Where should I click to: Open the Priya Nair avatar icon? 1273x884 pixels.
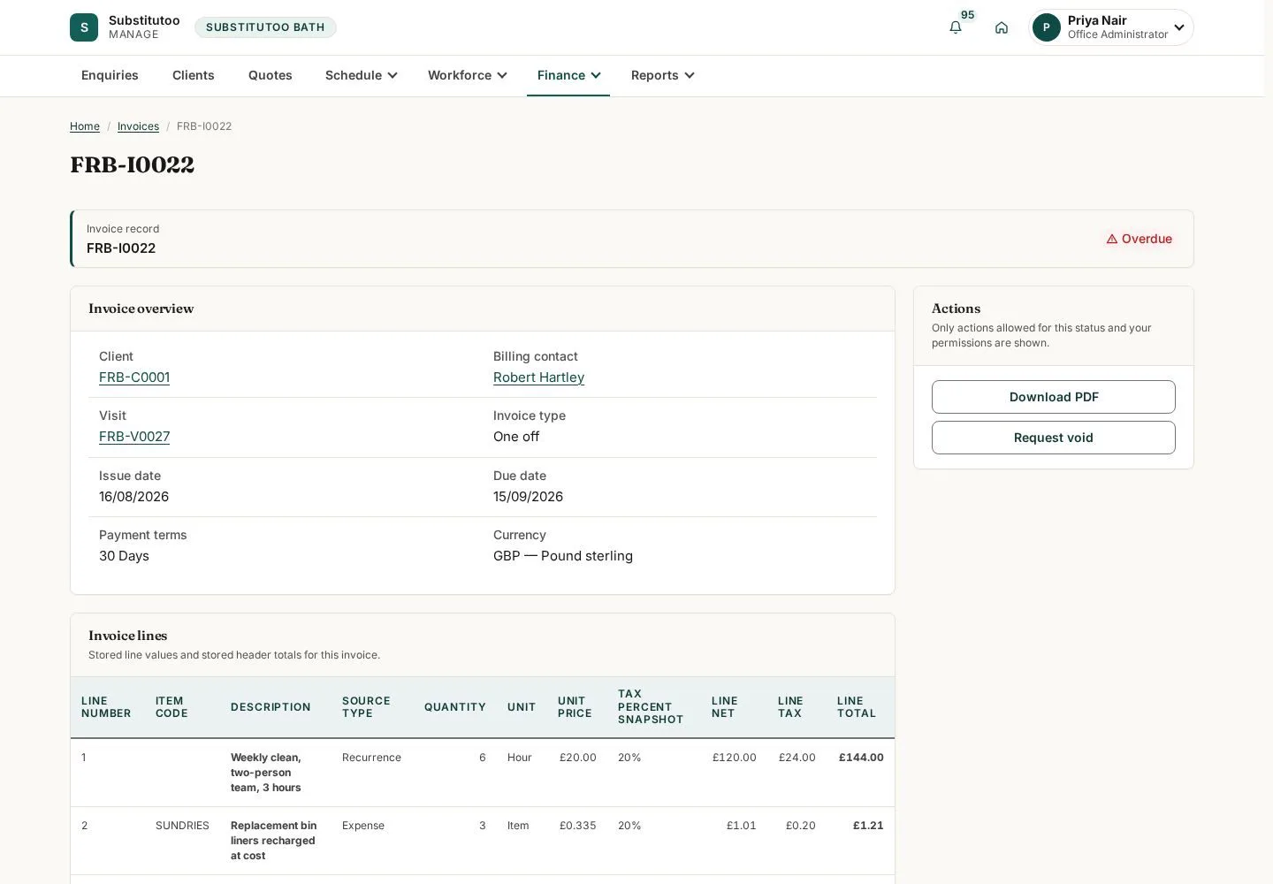point(1047,27)
